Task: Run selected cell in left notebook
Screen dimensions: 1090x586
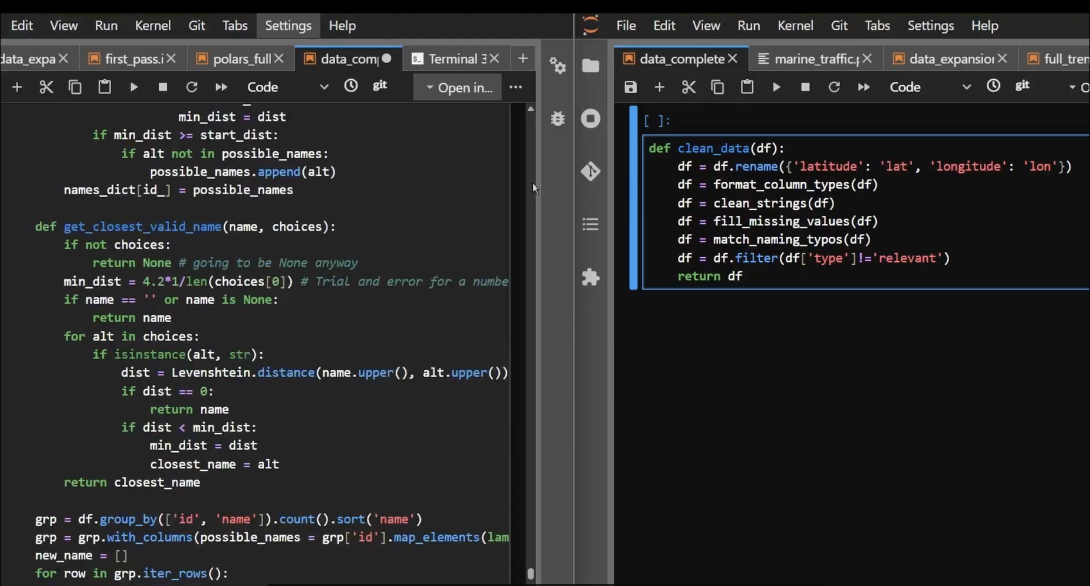Action: point(134,87)
